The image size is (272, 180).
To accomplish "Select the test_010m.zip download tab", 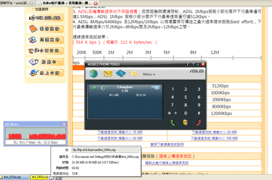I will tap(15, 177).
